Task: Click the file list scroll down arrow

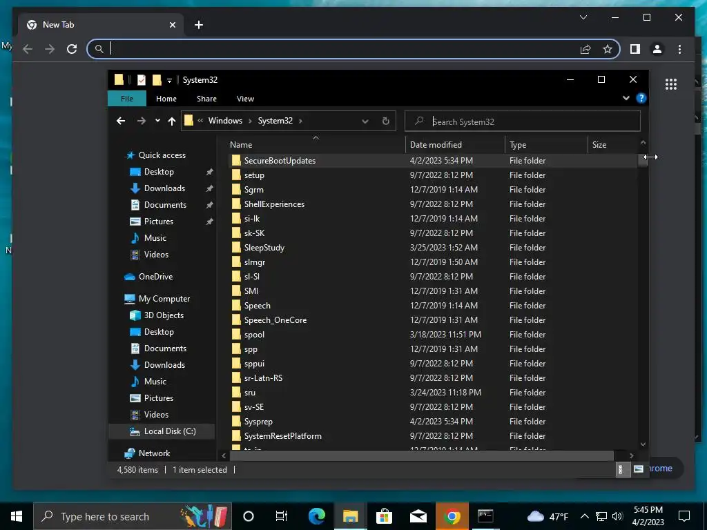Action: (x=643, y=444)
